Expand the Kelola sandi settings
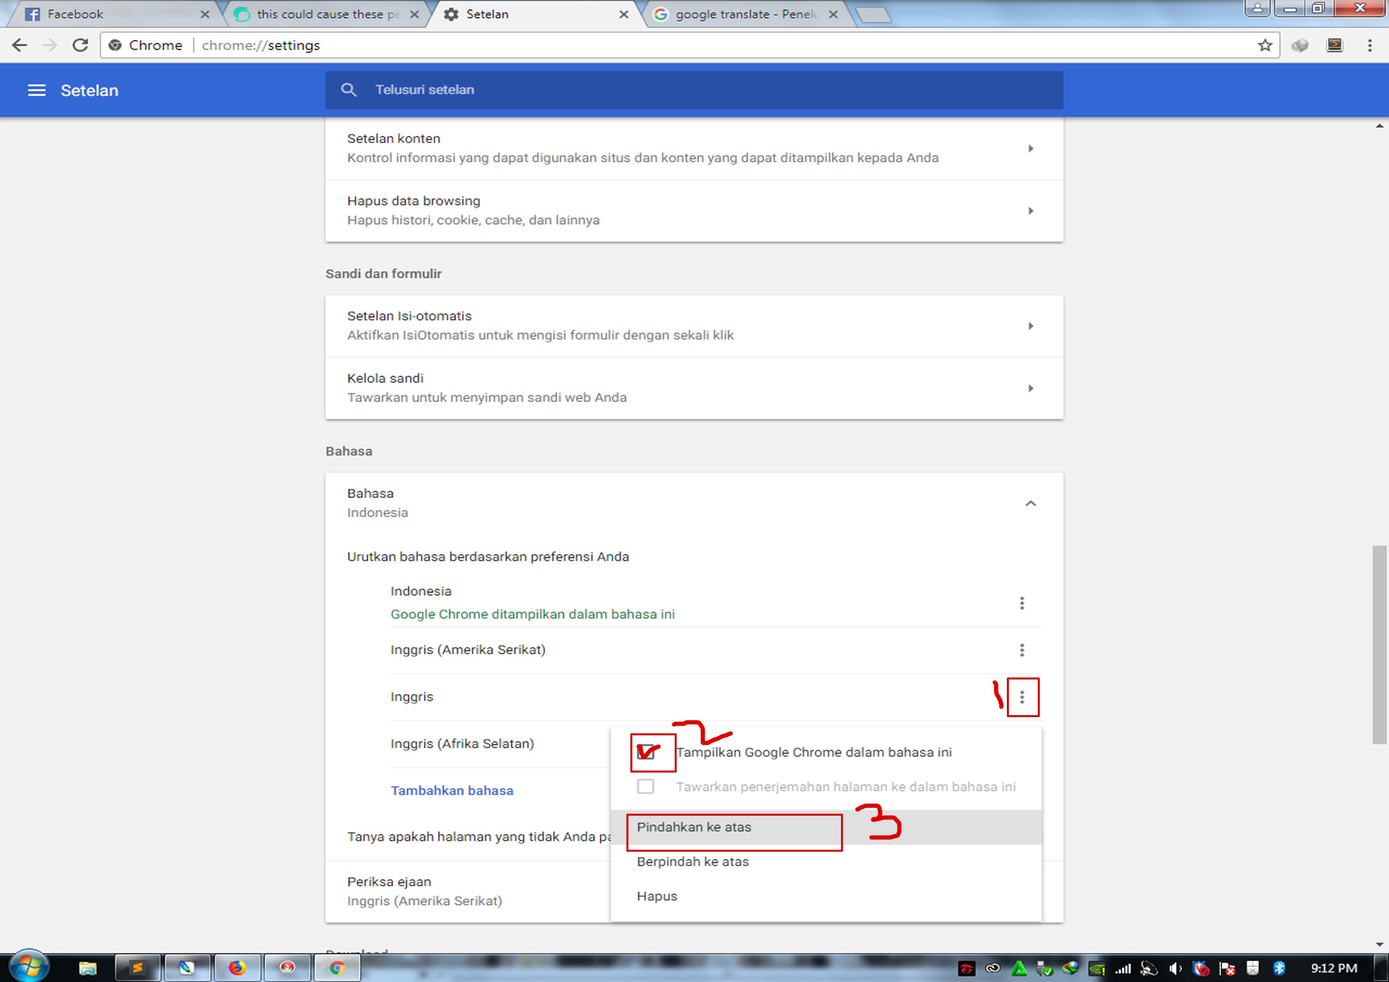Screen dimensions: 1389x982 click(1030, 388)
